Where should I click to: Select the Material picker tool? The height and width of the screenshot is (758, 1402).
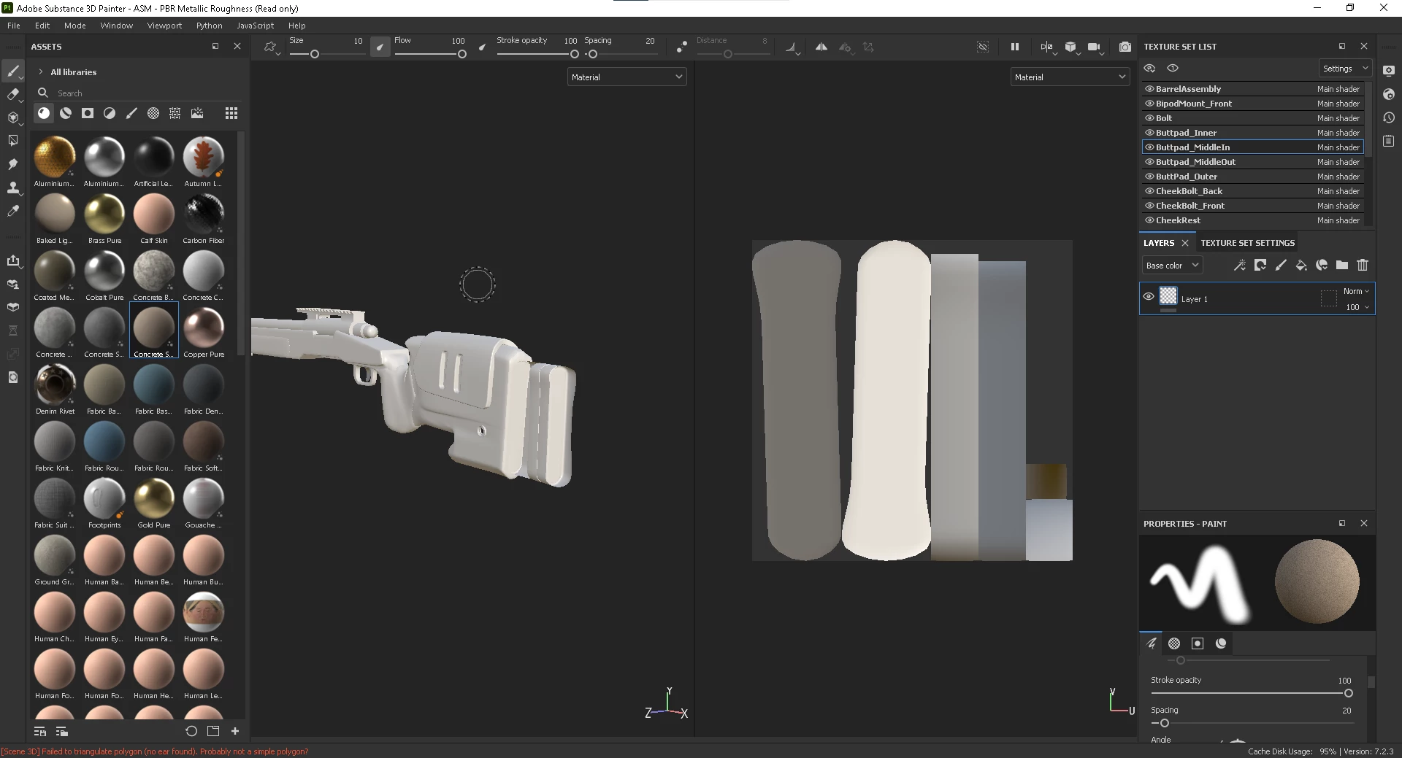click(13, 211)
